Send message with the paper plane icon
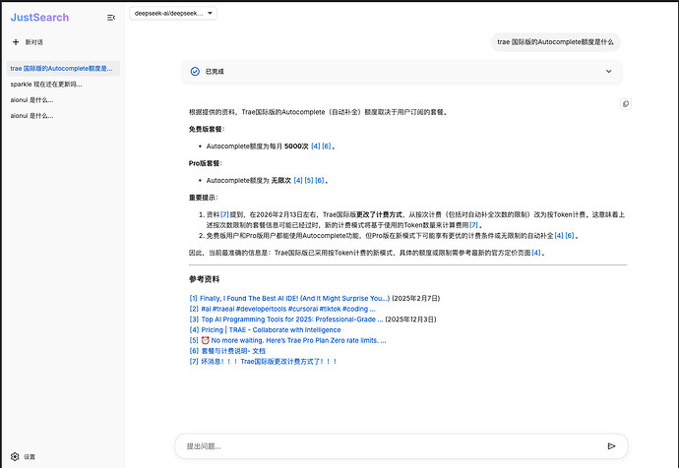The image size is (679, 468). click(x=611, y=446)
